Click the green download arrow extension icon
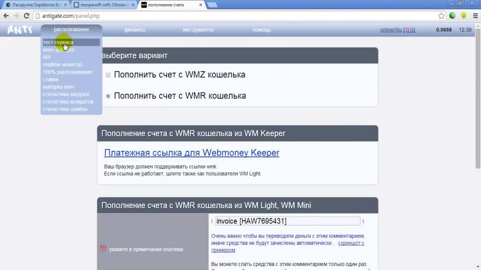The image size is (481, 270). (x=464, y=16)
